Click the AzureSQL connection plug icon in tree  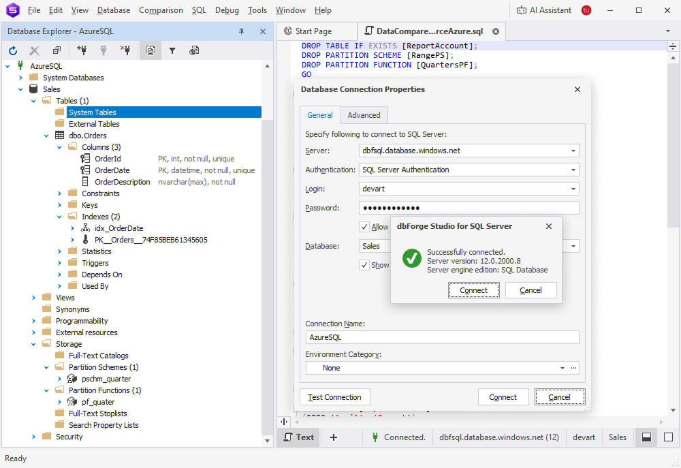pyautogui.click(x=20, y=66)
